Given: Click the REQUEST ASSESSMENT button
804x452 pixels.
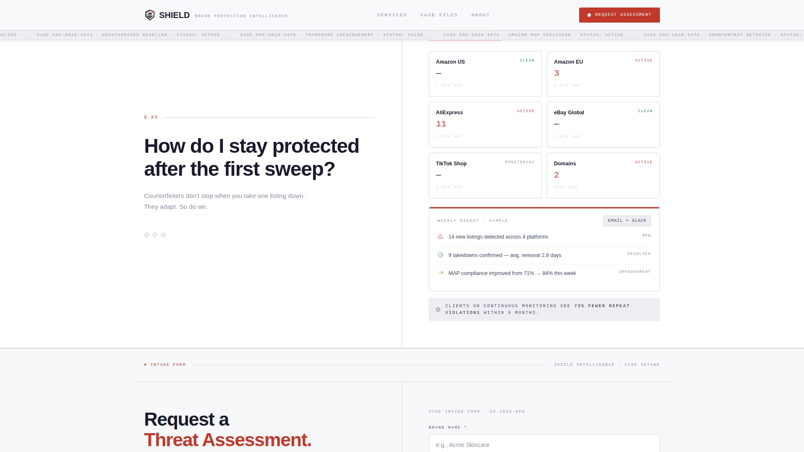Looking at the screenshot, I should pyautogui.click(x=619, y=15).
